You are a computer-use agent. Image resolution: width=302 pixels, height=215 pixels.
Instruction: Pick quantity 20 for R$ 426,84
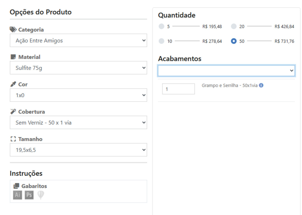[x=234, y=26]
